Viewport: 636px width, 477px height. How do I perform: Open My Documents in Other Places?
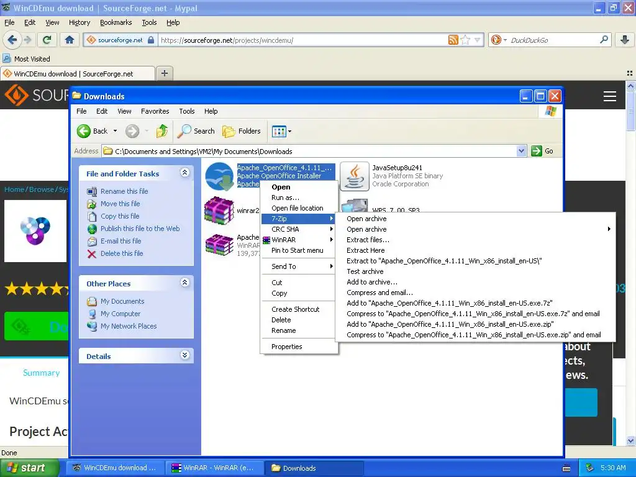[x=122, y=301]
